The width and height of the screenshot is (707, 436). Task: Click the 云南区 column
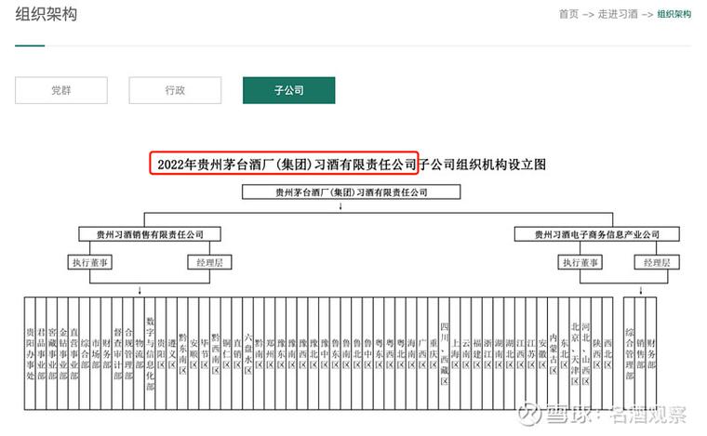(466, 353)
